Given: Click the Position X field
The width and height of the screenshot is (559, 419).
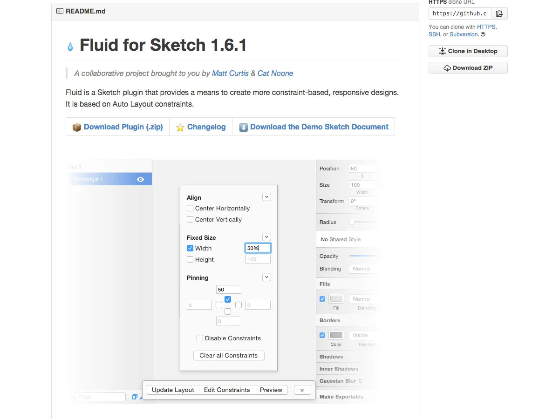Looking at the screenshot, I should [x=363, y=169].
